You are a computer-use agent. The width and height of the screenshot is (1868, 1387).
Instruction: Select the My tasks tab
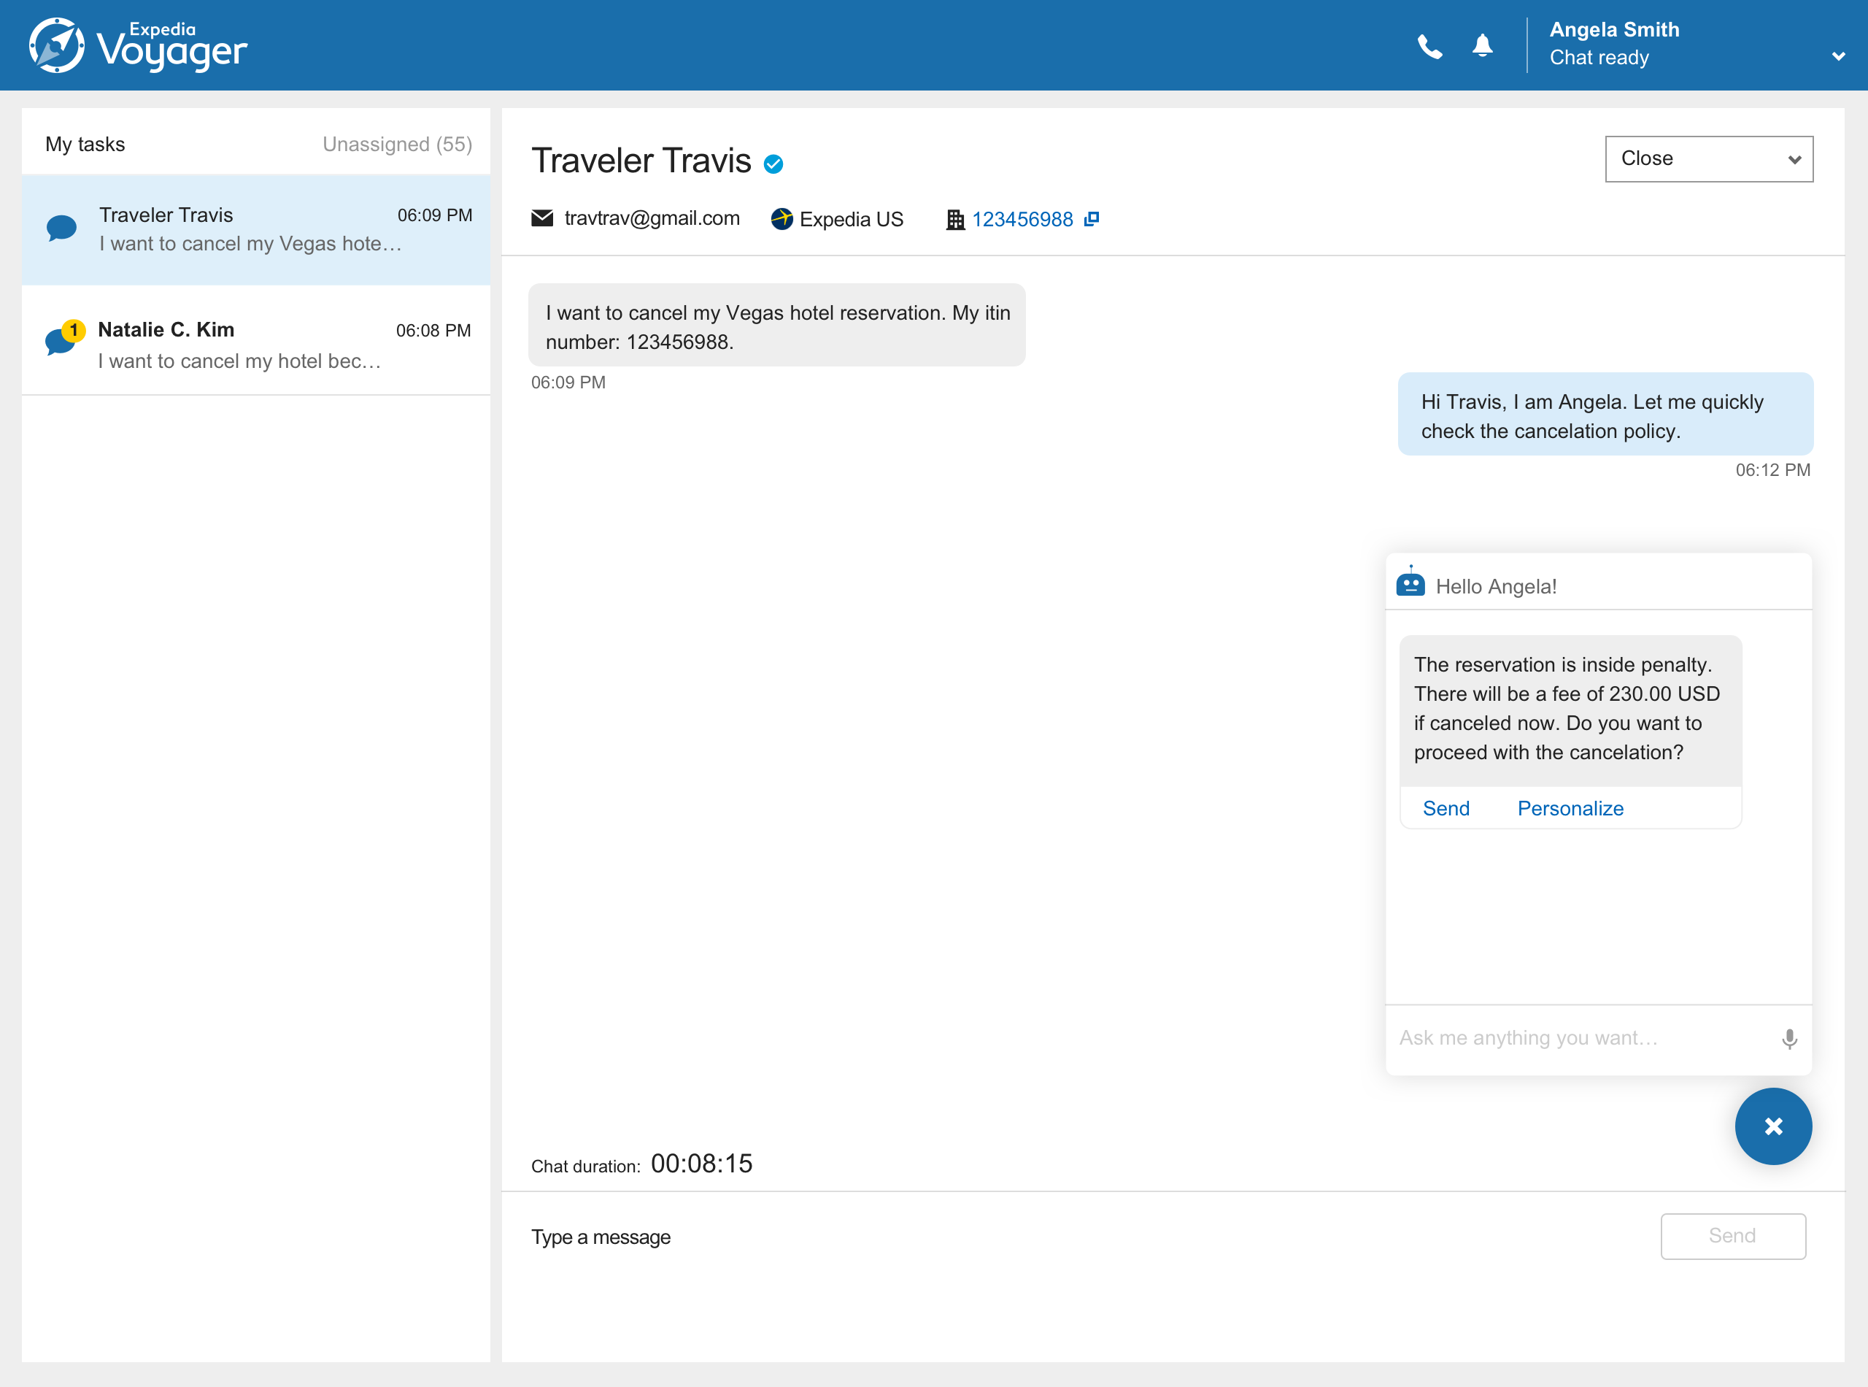click(x=85, y=145)
